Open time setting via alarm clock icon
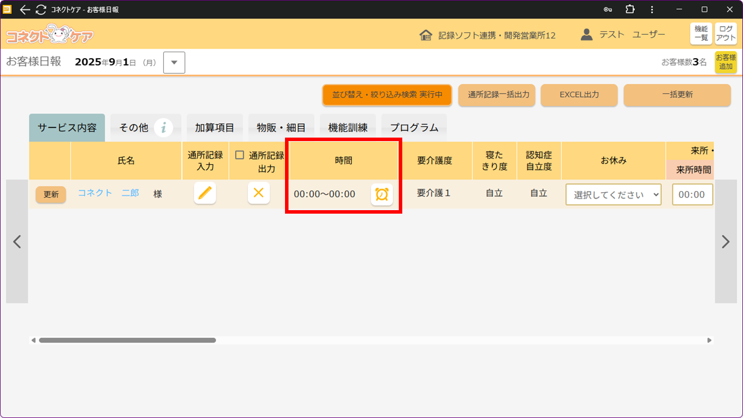Image resolution: width=743 pixels, height=418 pixels. [381, 194]
